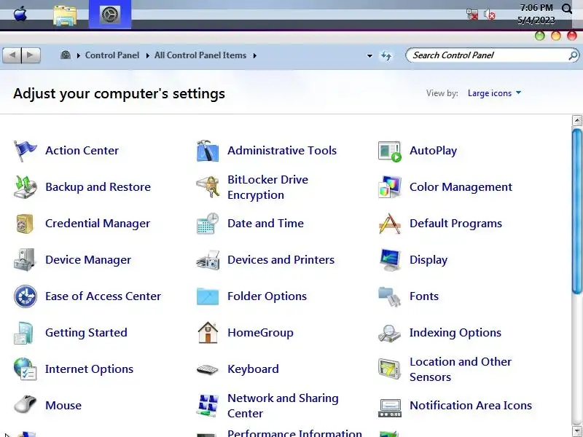Click the vertical scrollbar thumb

coord(577,211)
